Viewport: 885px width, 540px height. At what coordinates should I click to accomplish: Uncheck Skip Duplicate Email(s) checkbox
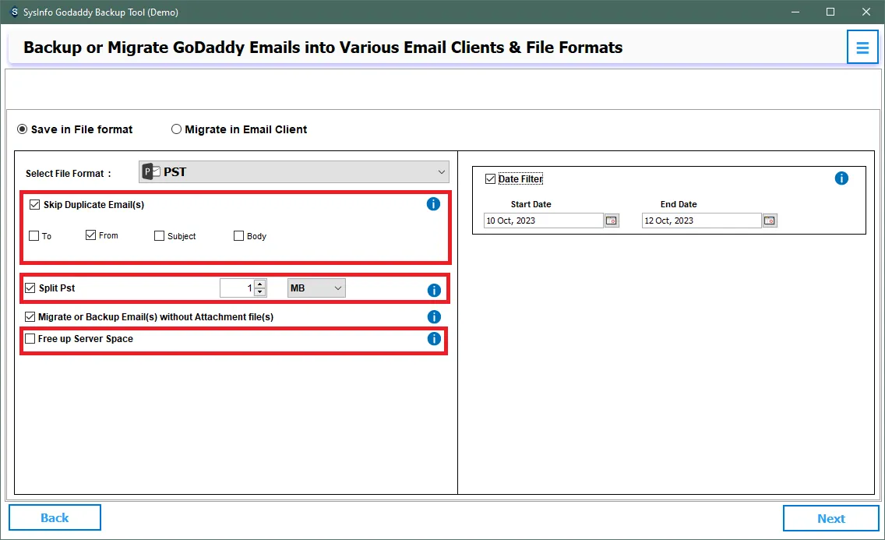coord(34,204)
